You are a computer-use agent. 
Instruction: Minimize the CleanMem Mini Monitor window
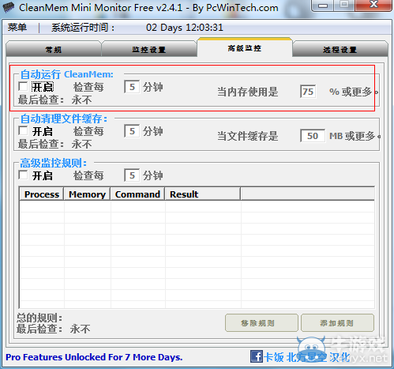tap(323, 6)
